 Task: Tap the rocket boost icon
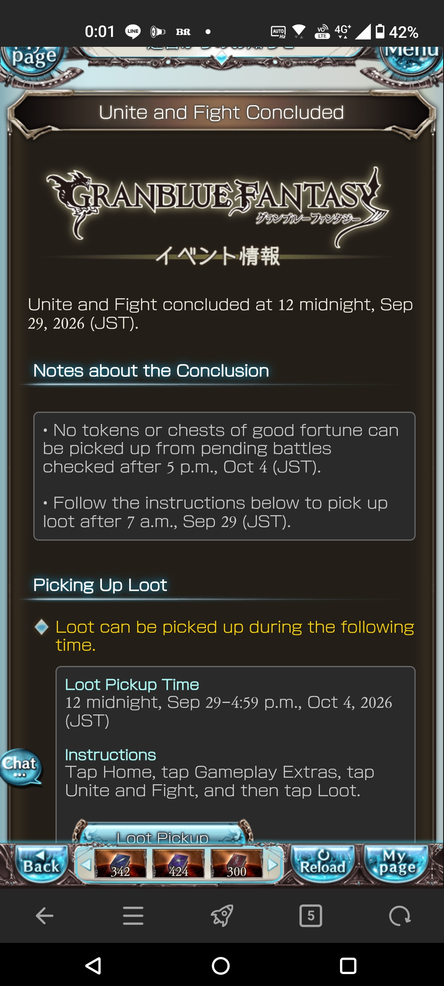(x=222, y=916)
